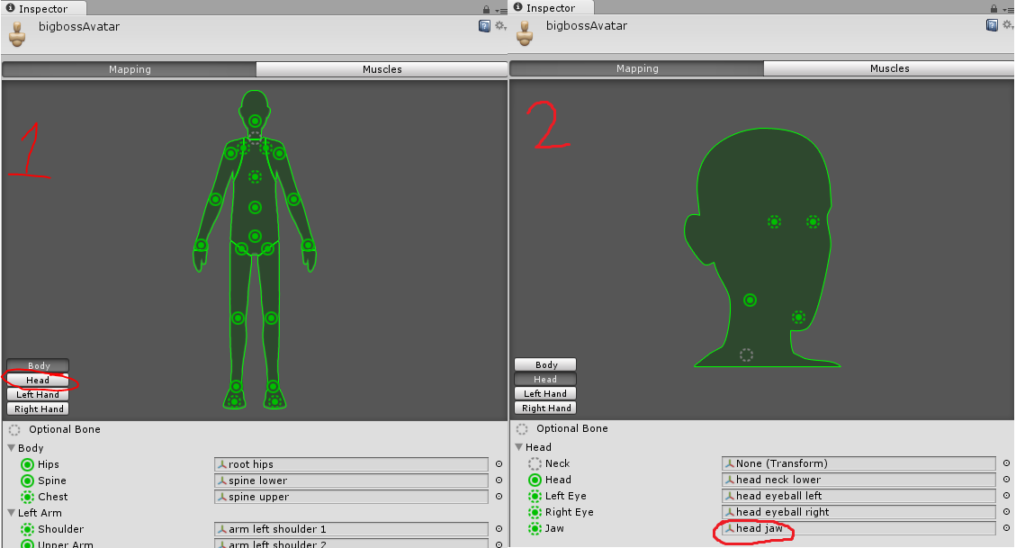Viewport: 1016px width, 548px height.
Task: Click the Jaw bone marker on the head diagram
Action: (x=798, y=317)
